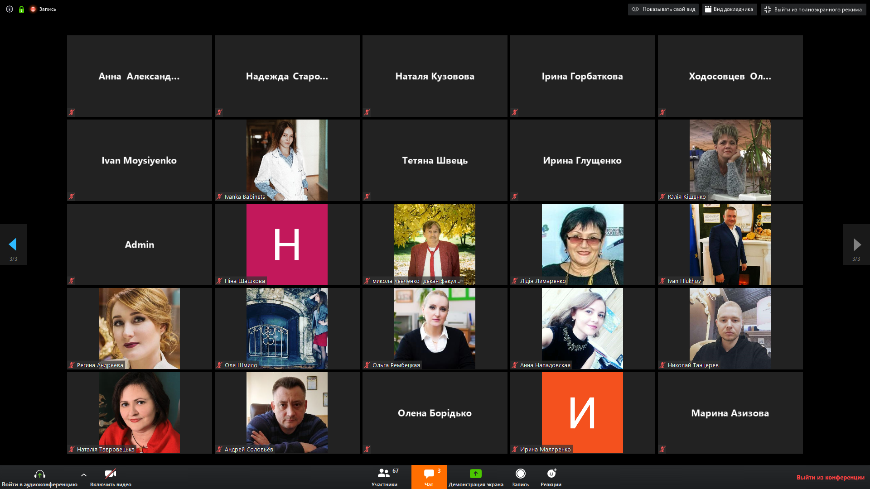Start Демонстрация экрана screen sharing
Image resolution: width=870 pixels, height=489 pixels.
476,477
